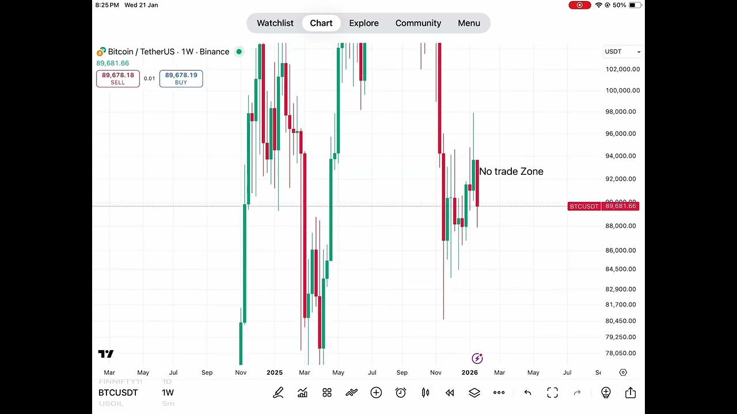Image resolution: width=737 pixels, height=414 pixels.
Task: Tap the 2026 label on the time axis
Action: (x=469, y=373)
